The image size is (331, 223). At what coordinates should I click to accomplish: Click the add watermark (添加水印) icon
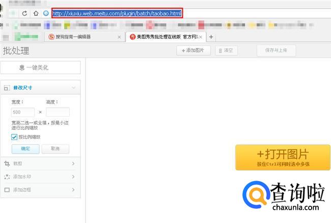(x=7, y=177)
